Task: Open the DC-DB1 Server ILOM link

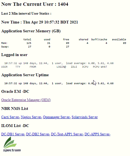Action: tap(13, 134)
